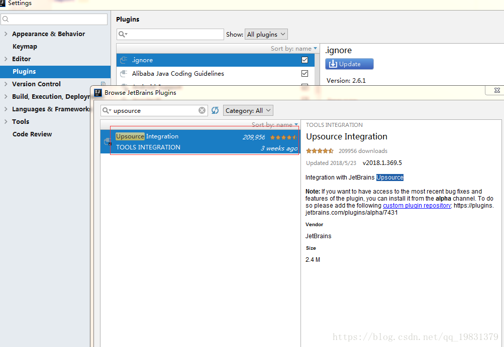
Task: Toggle Alibaba Java Coding Guidelines checkbox
Action: tap(305, 73)
